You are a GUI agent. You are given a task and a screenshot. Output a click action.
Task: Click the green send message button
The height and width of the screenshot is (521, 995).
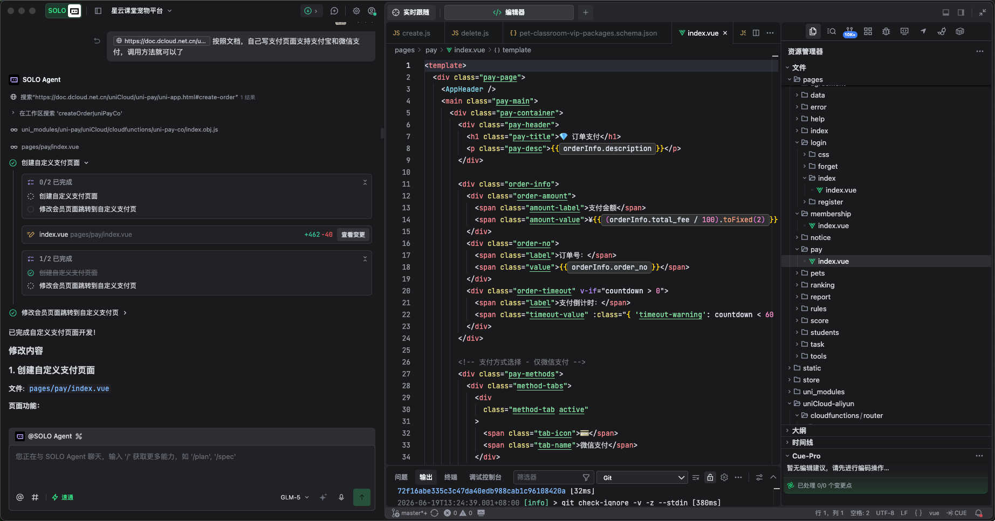(362, 497)
